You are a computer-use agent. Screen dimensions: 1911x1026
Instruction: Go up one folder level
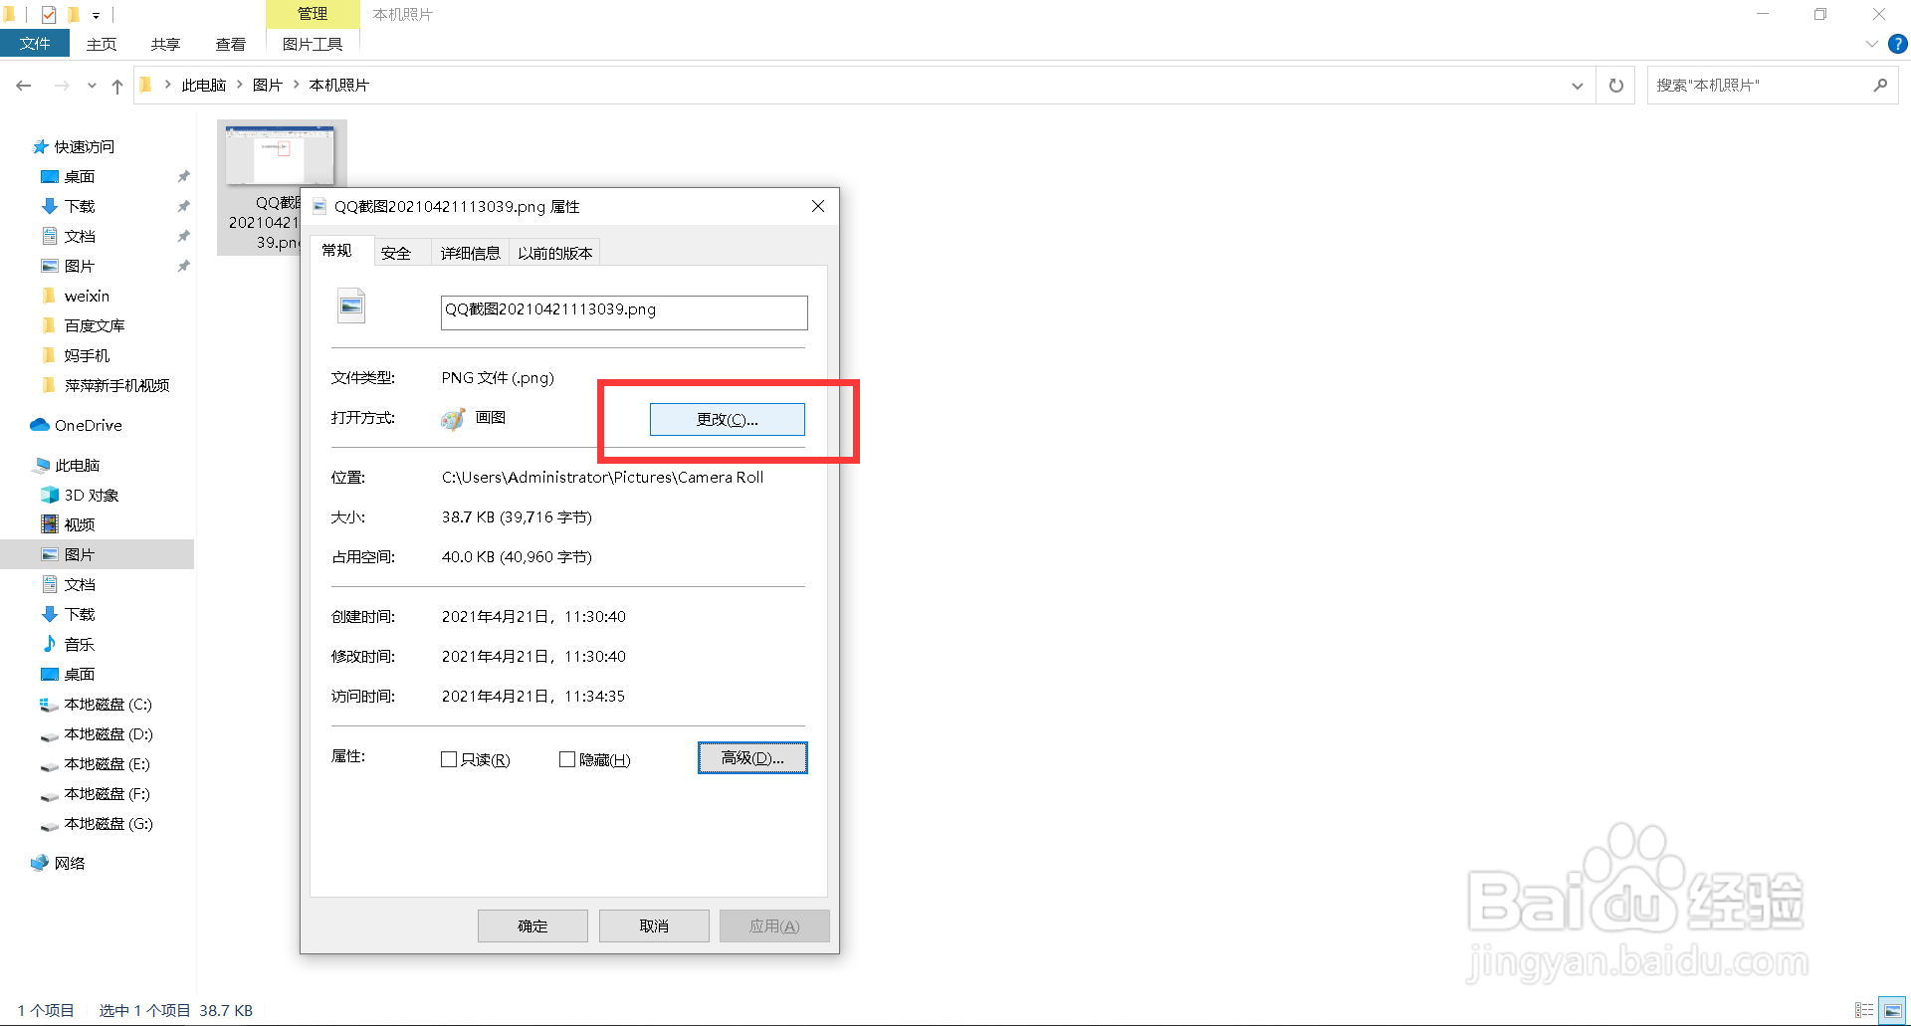pyautogui.click(x=117, y=86)
